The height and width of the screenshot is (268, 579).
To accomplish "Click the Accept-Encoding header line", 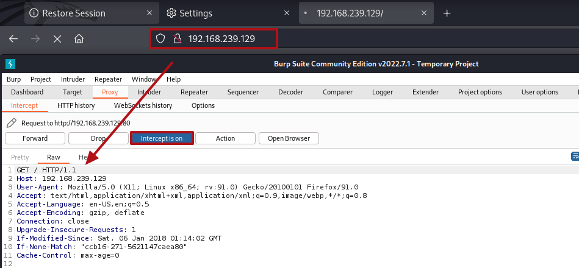I will click(81, 213).
